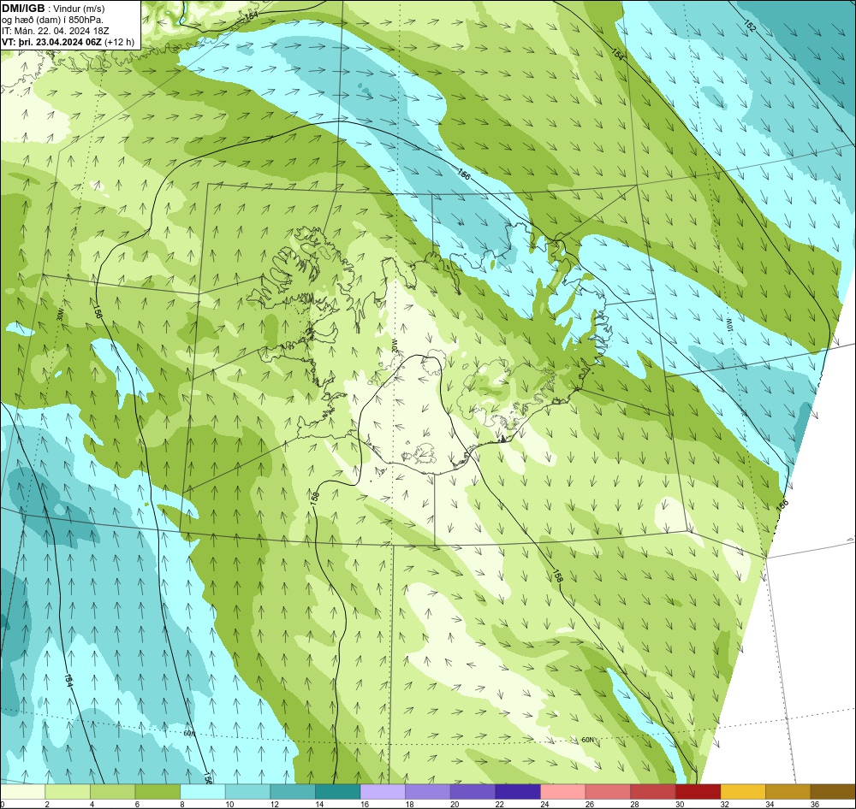Image resolution: width=856 pixels, height=809 pixels.
Task: Click the 'VT: þri. 23.04.2024 06Z' valid time
Action: tap(51, 41)
